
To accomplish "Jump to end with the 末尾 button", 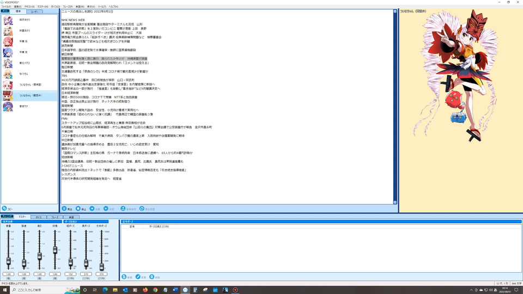I will tap(109, 209).
